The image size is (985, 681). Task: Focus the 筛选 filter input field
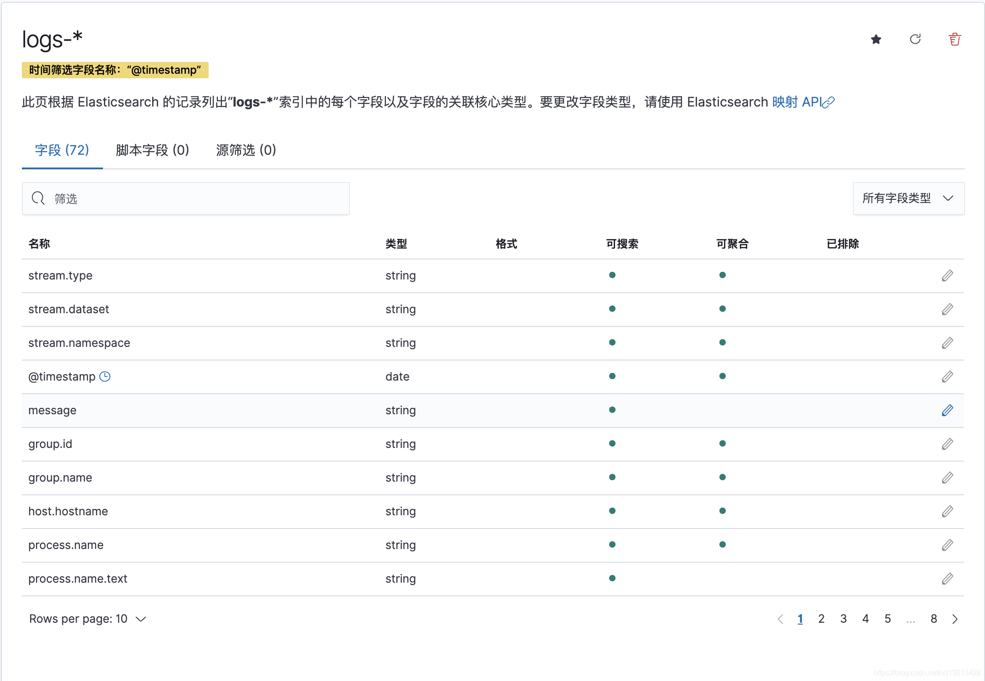coord(186,198)
